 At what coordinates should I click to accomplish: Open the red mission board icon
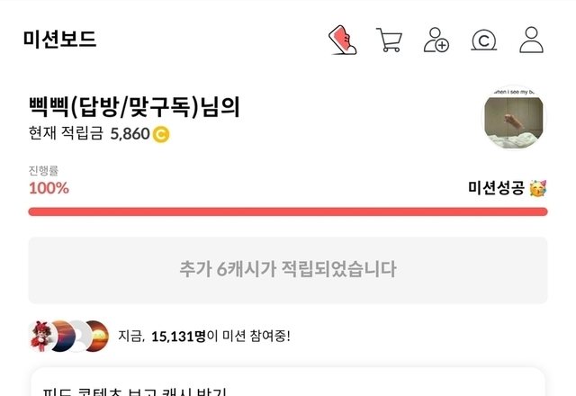pyautogui.click(x=341, y=40)
